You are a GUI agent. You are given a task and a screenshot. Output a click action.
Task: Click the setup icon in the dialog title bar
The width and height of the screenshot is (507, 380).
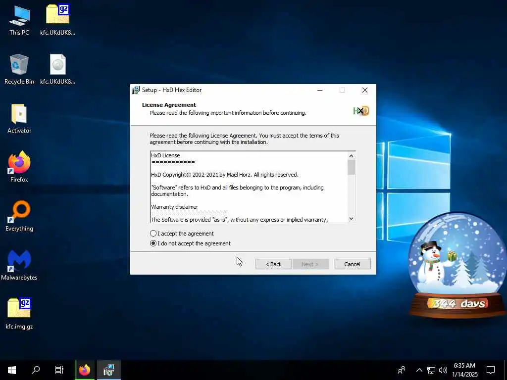pyautogui.click(x=136, y=90)
